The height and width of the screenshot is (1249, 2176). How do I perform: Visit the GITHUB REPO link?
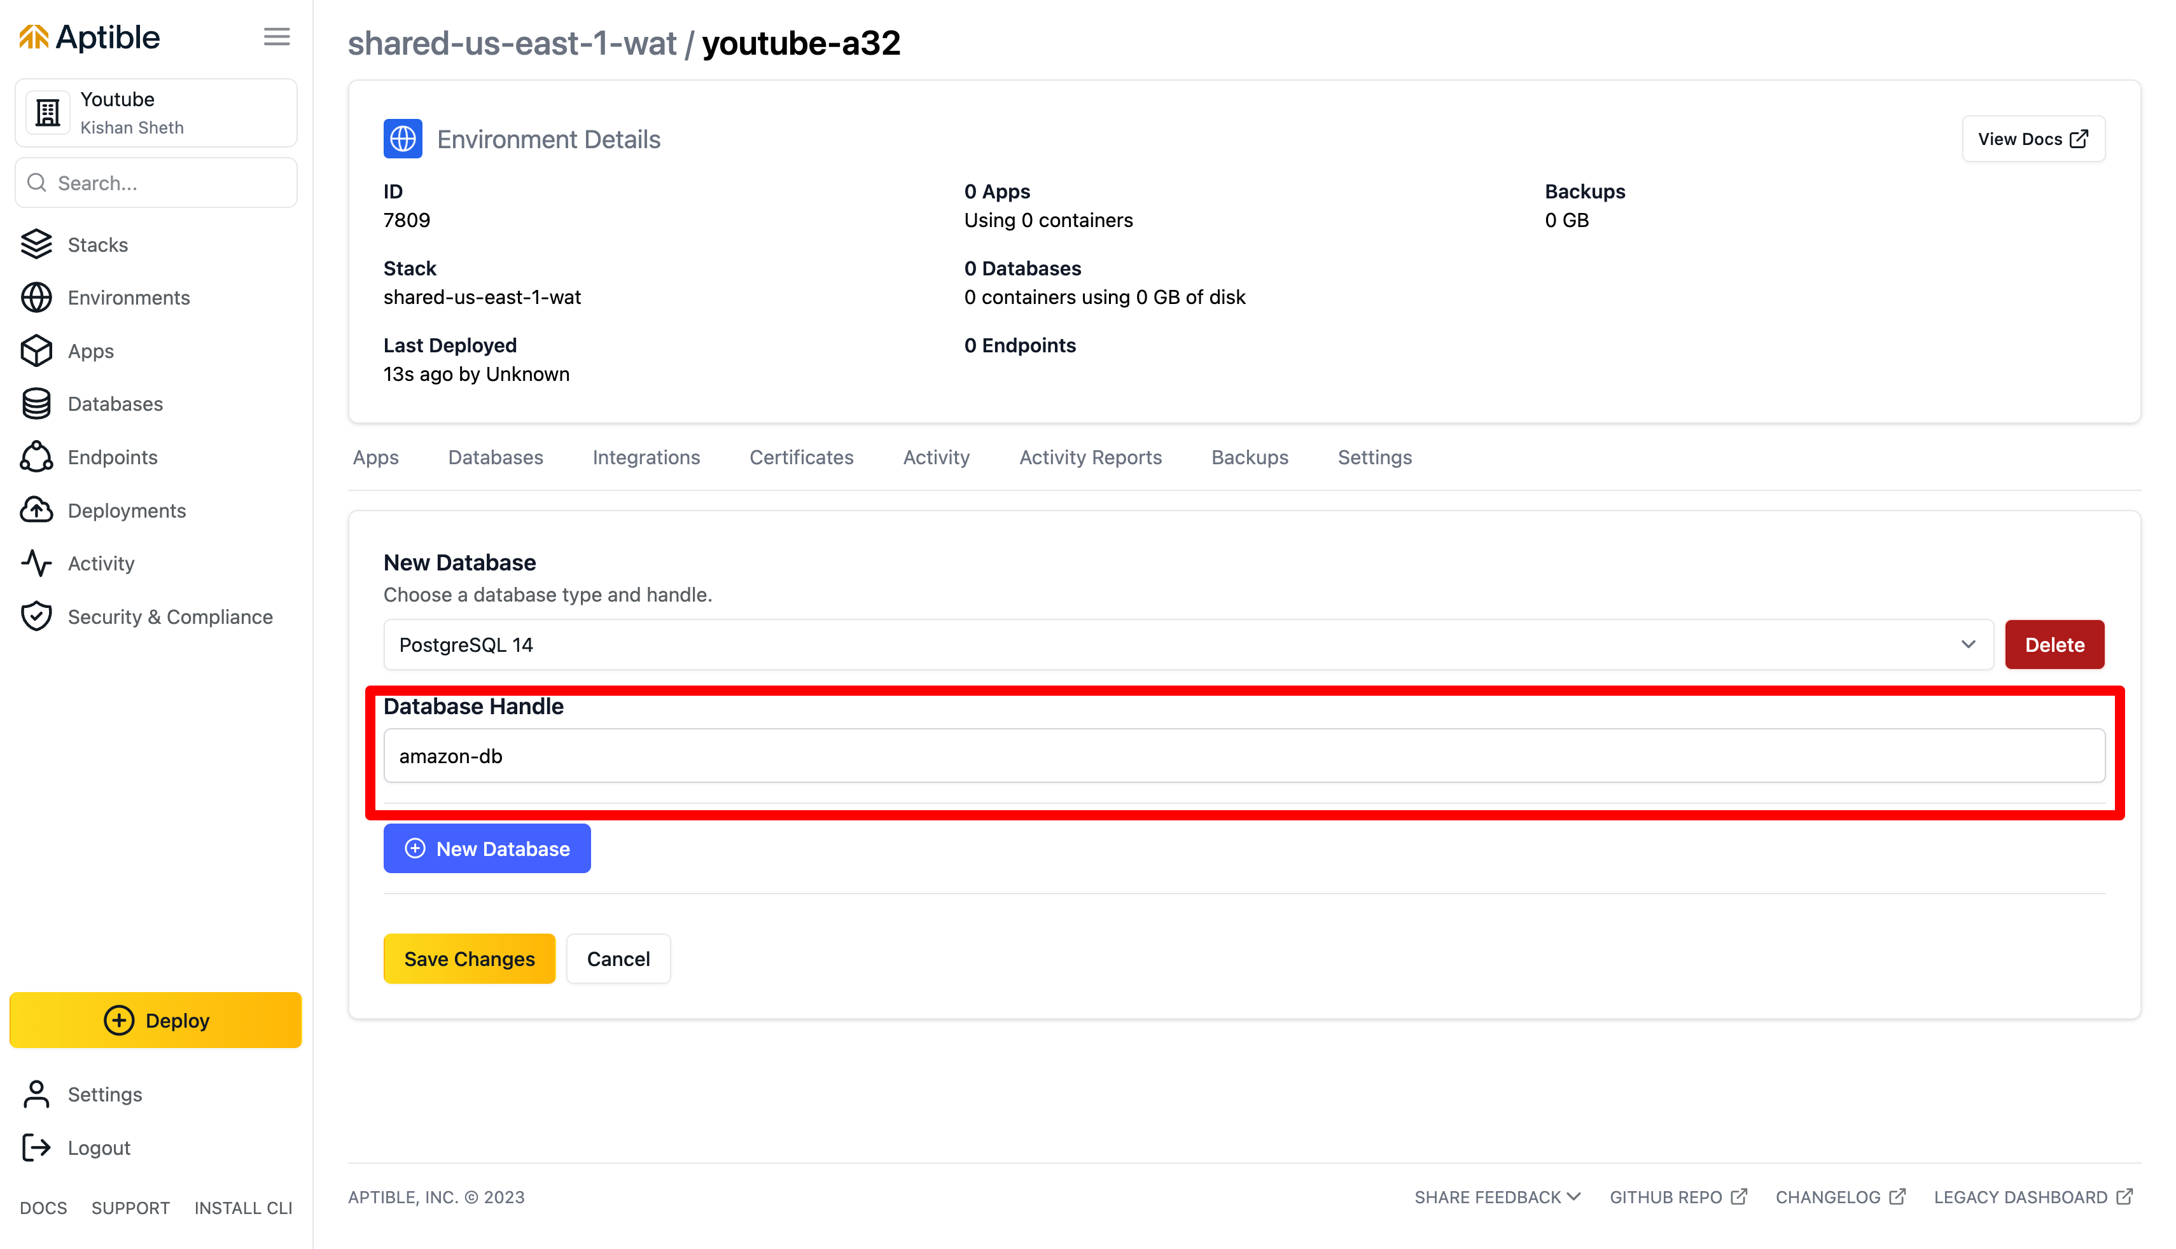tap(1676, 1197)
